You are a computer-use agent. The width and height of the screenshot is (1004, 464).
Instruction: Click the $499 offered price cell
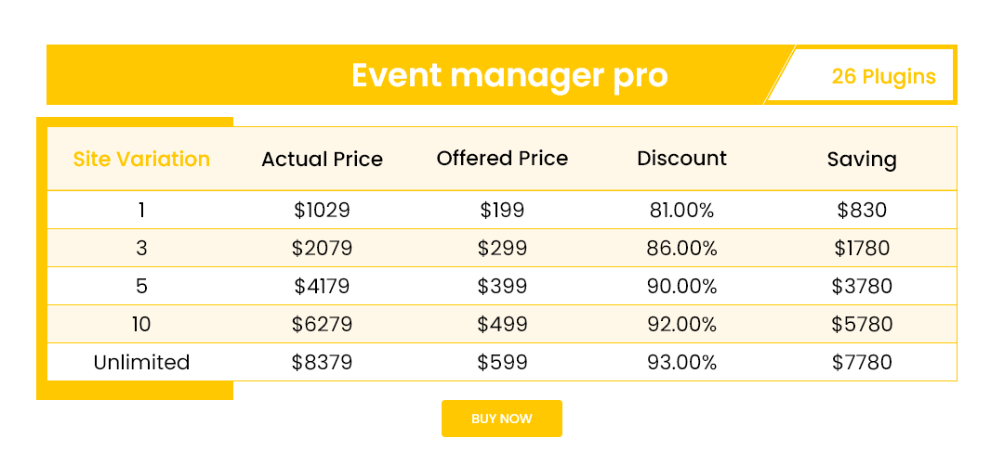pyautogui.click(x=502, y=324)
